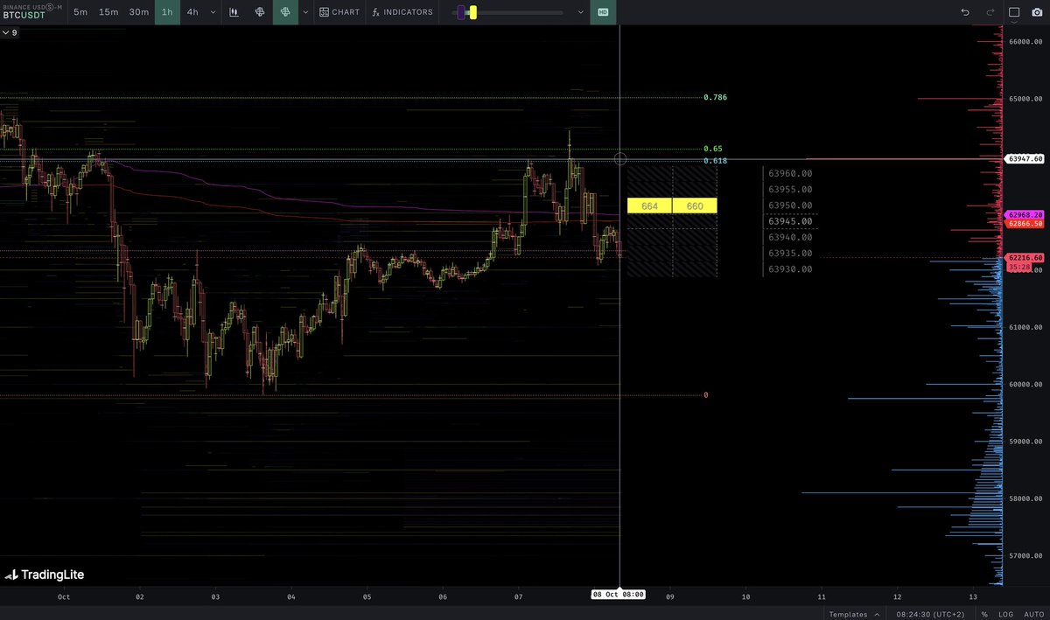1050x620 pixels.
Task: Open the BTCUSDT symbol selector
Action: click(x=31, y=12)
